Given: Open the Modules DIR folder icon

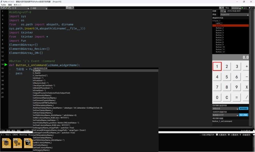Looking at the screenshot, I should [x=18, y=143].
